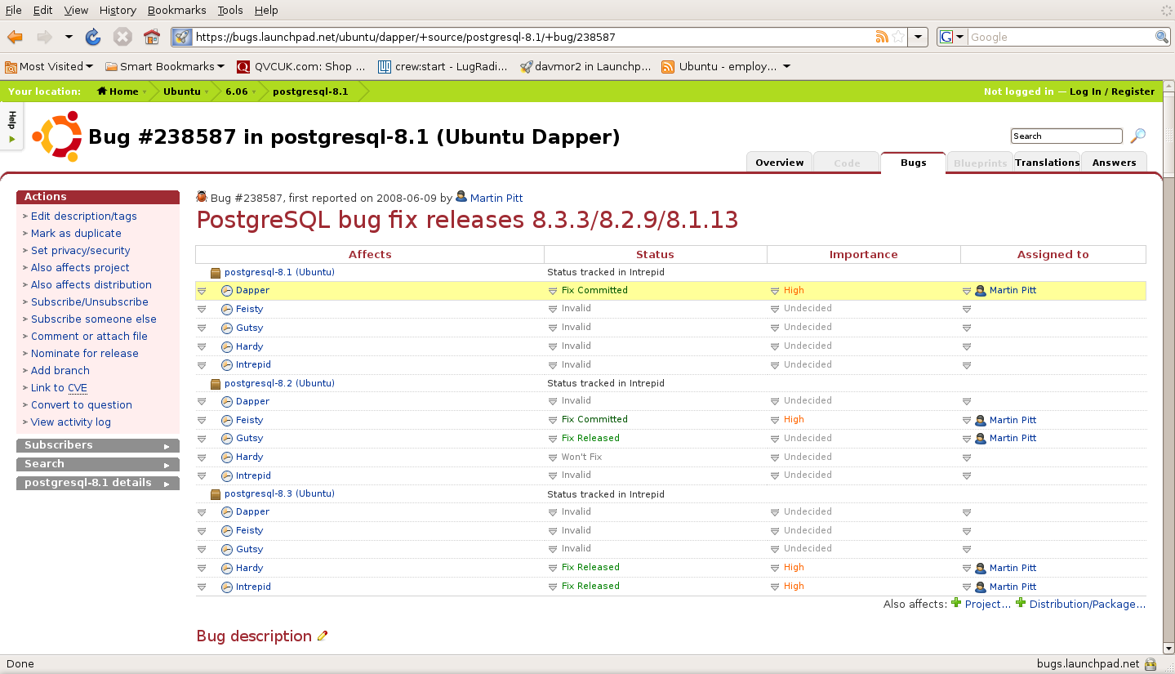Click the browser Forward arrow
The width and height of the screenshot is (1175, 674).
coord(44,37)
